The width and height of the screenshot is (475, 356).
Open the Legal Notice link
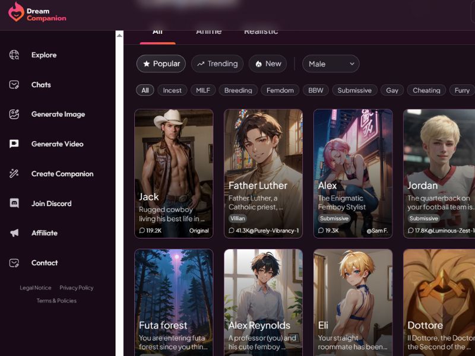[36, 288]
